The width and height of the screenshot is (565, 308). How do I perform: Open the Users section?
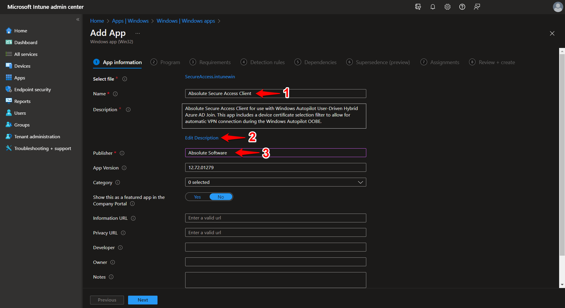(20, 113)
